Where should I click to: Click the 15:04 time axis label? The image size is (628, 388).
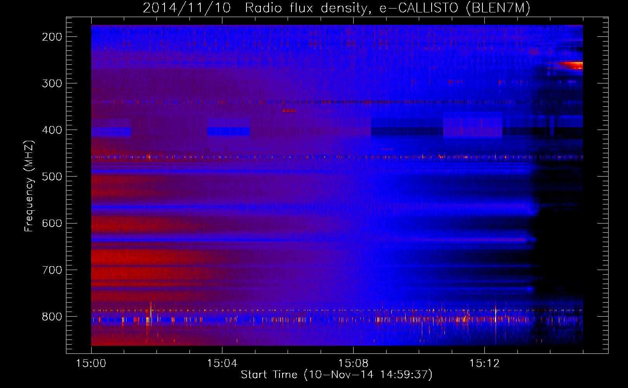(222, 363)
